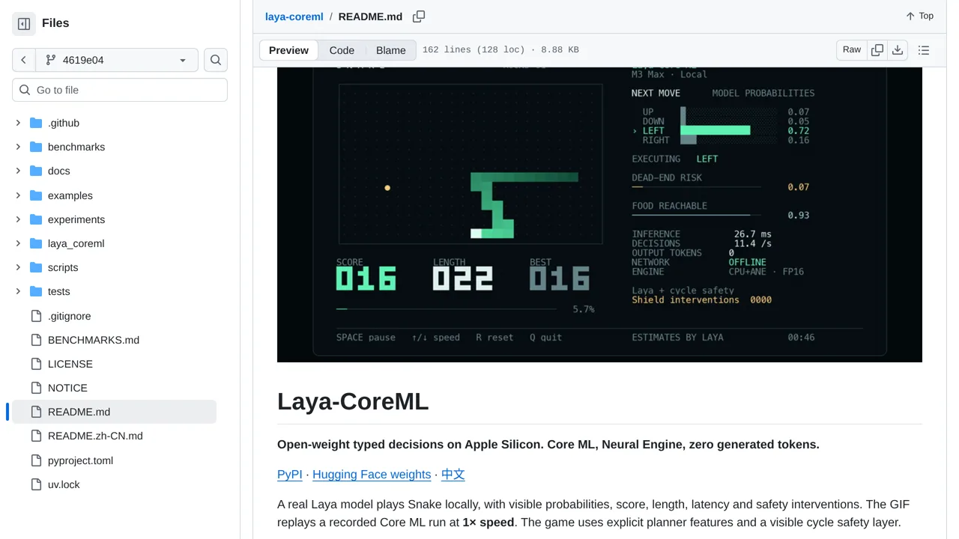This screenshot has width=959, height=539.
Task: Open the experiments folder icon
Action: point(36,219)
